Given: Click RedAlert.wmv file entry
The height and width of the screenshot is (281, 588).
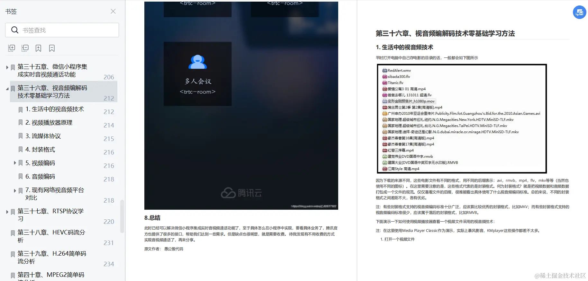Looking at the screenshot, I should (x=396, y=71).
